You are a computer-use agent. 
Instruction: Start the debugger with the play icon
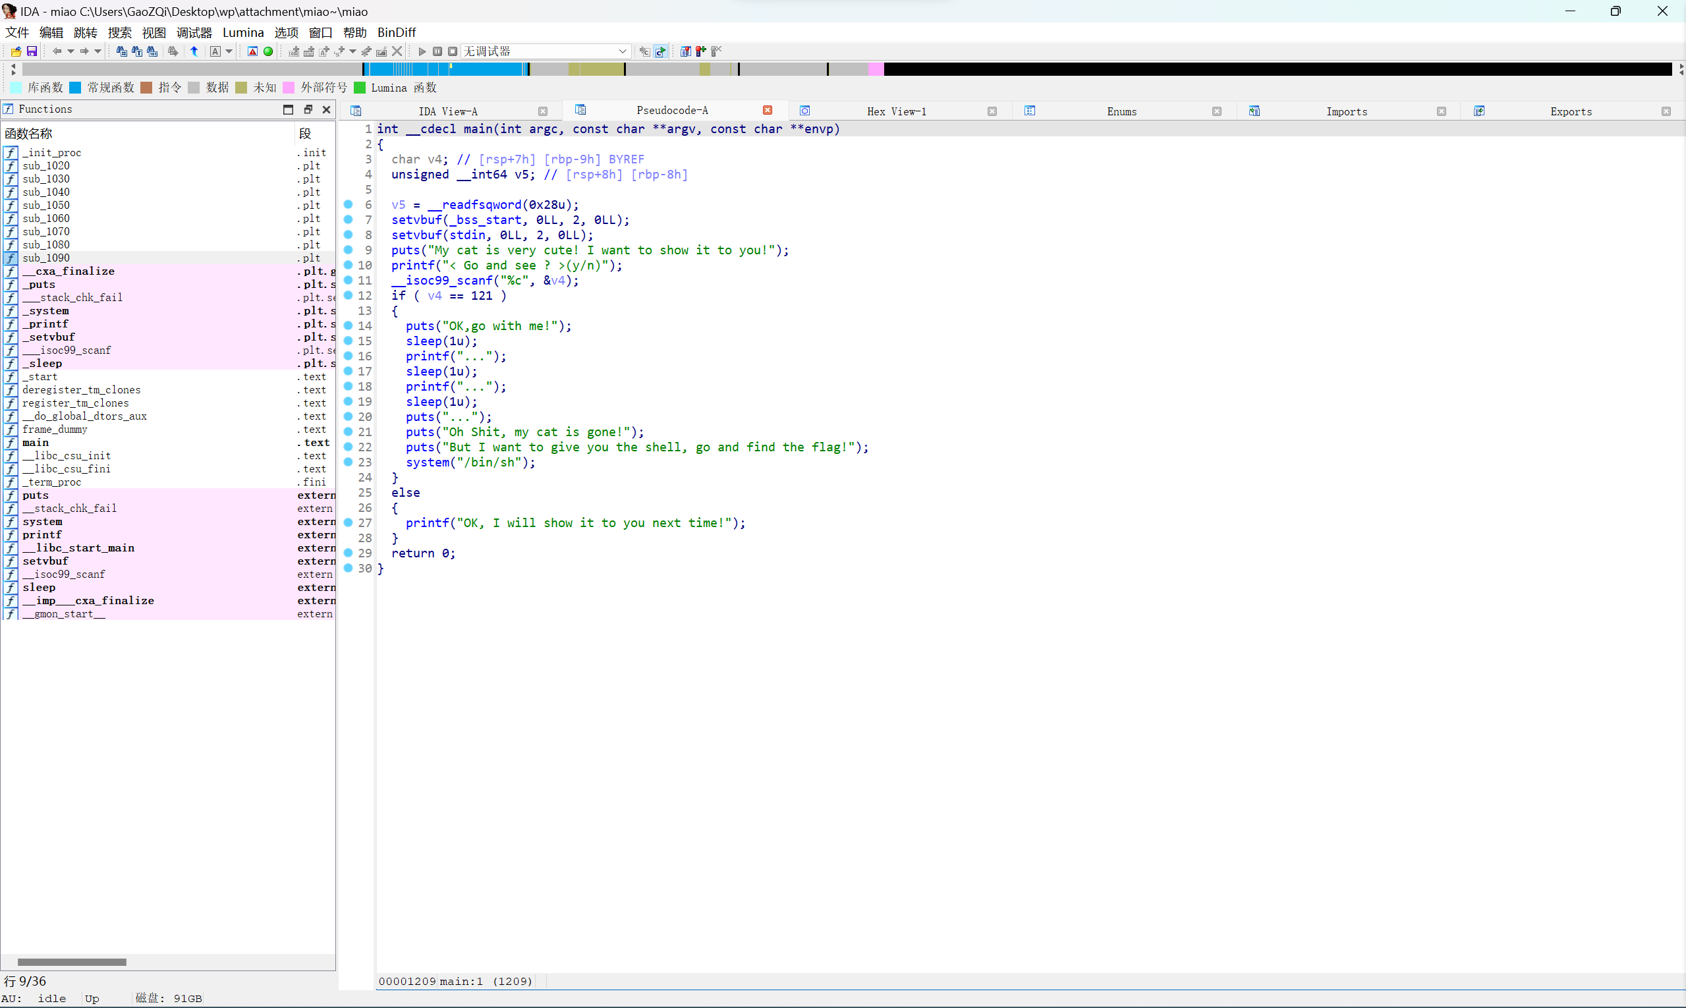click(422, 51)
